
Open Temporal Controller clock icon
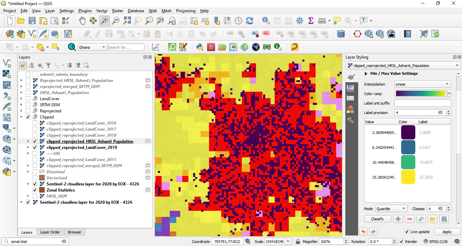[x=238, y=21]
